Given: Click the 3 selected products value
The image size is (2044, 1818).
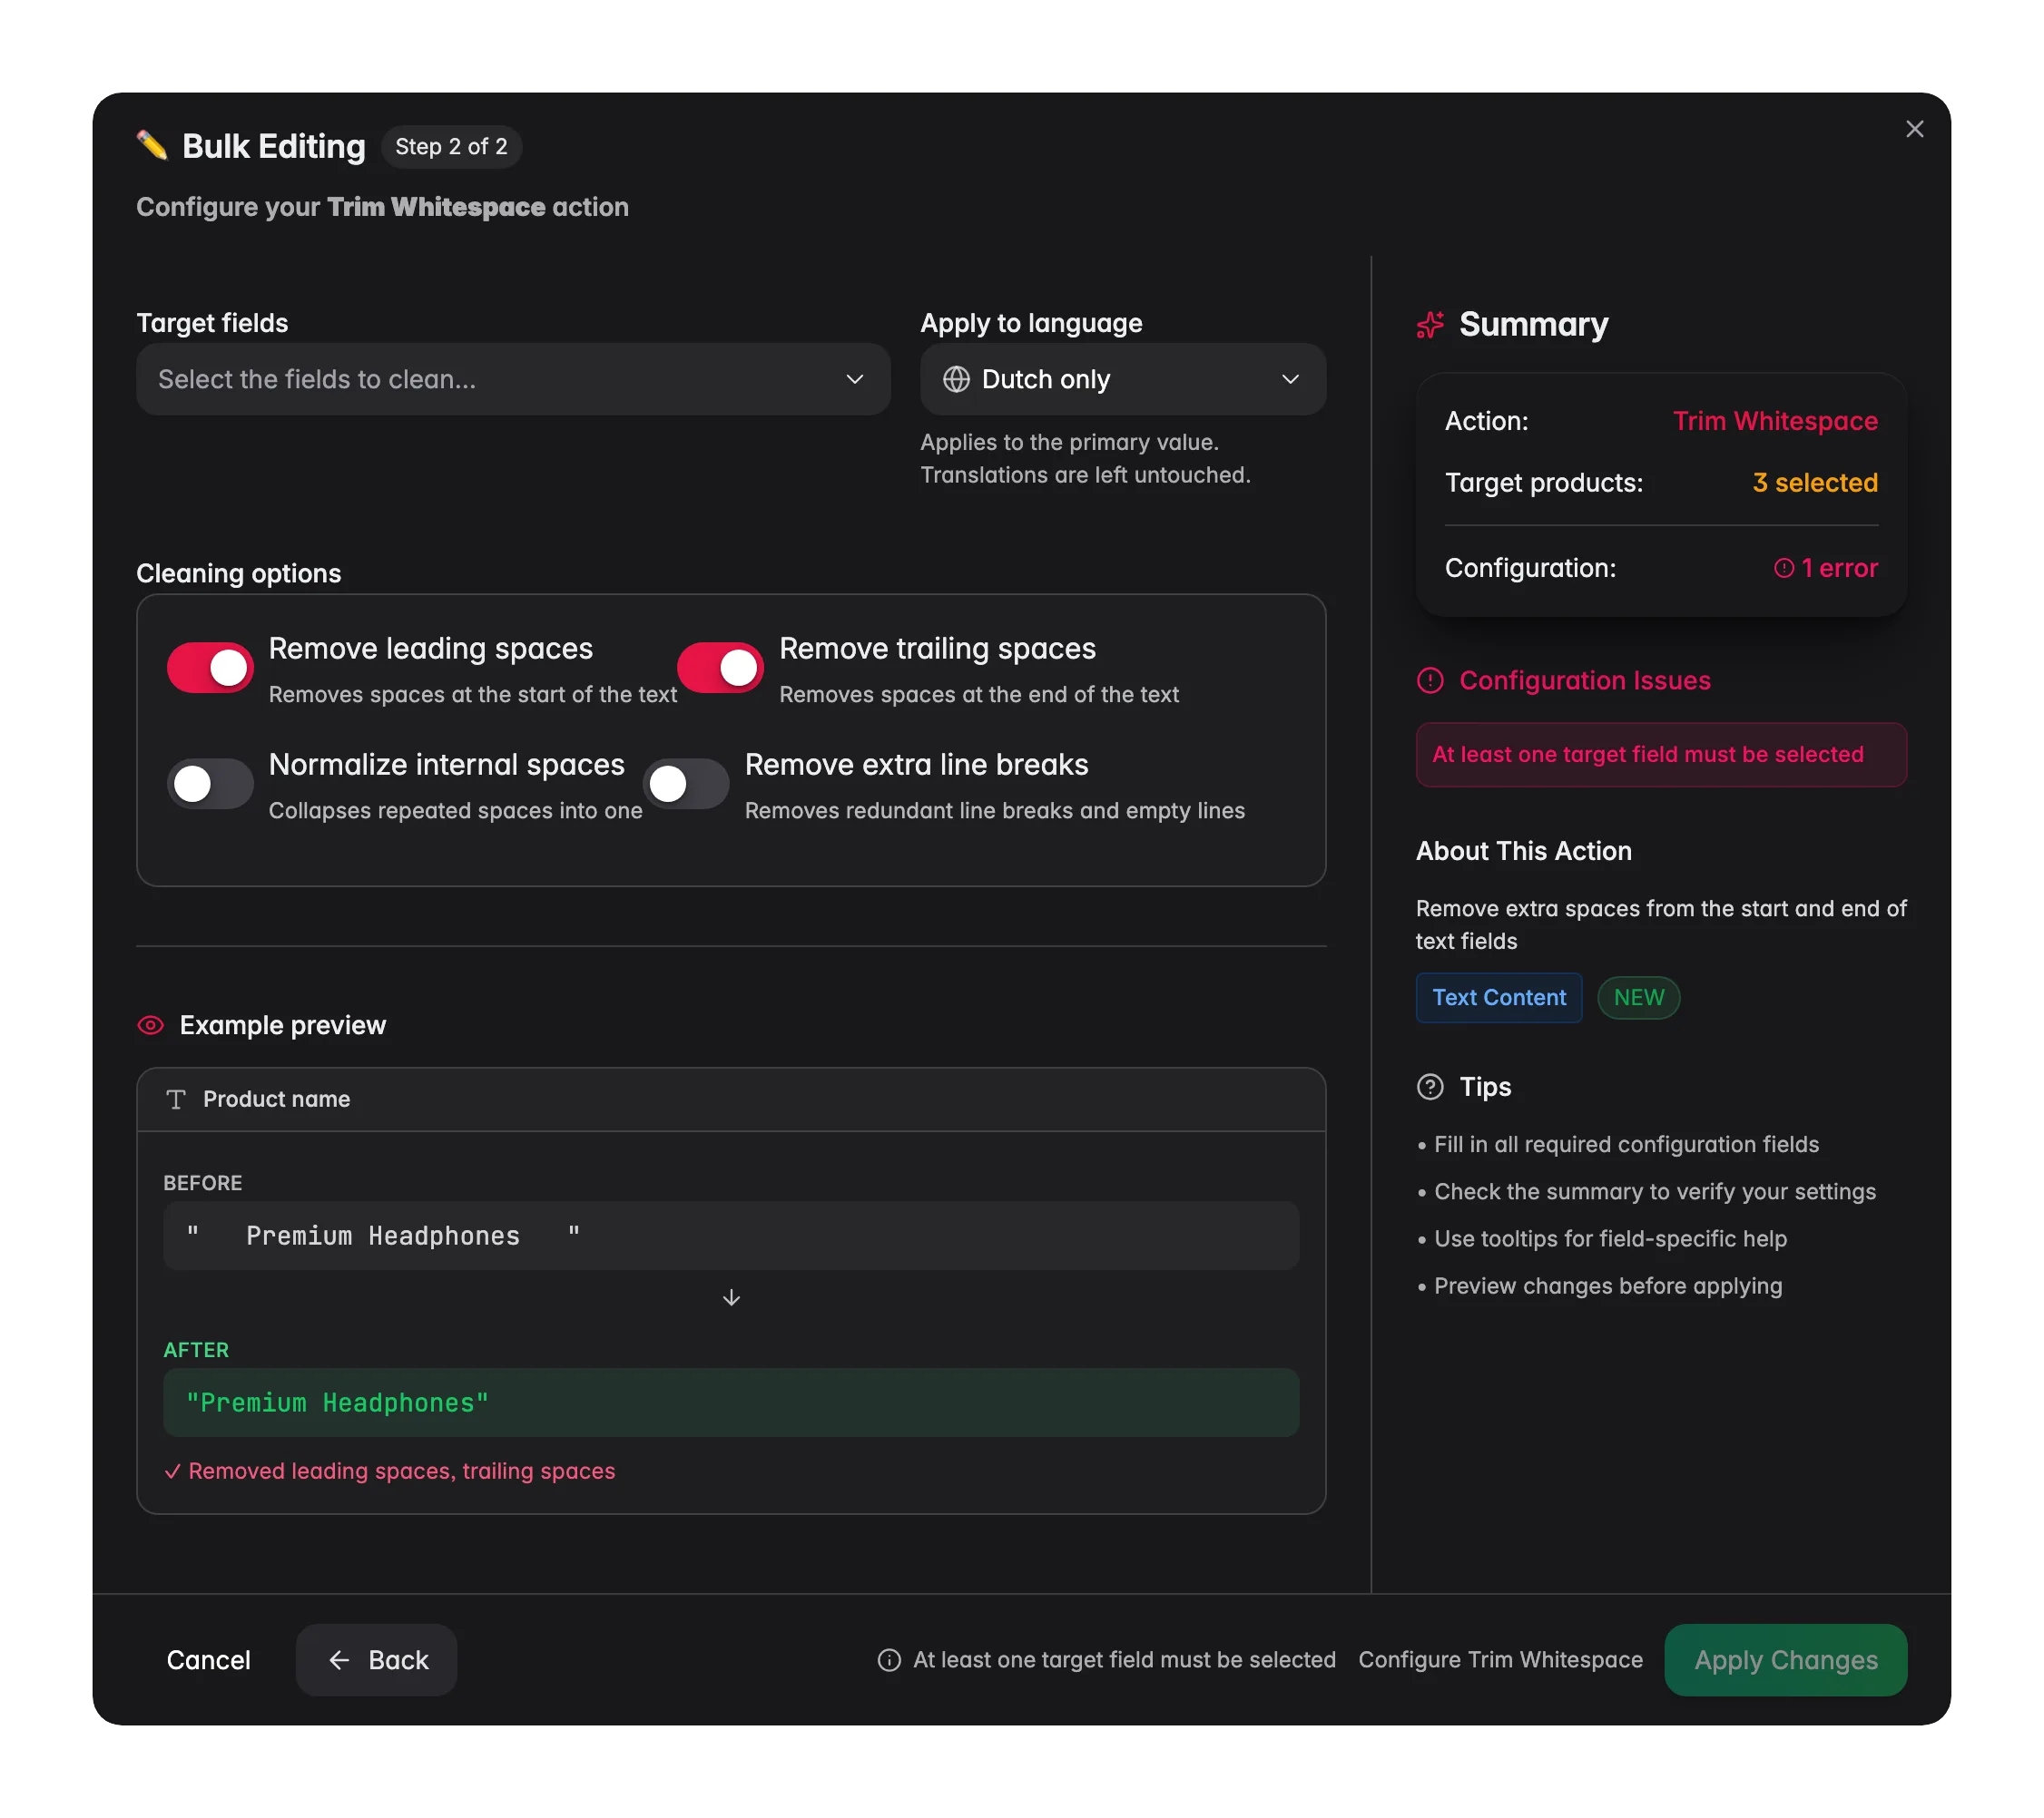Looking at the screenshot, I should tap(1815, 483).
